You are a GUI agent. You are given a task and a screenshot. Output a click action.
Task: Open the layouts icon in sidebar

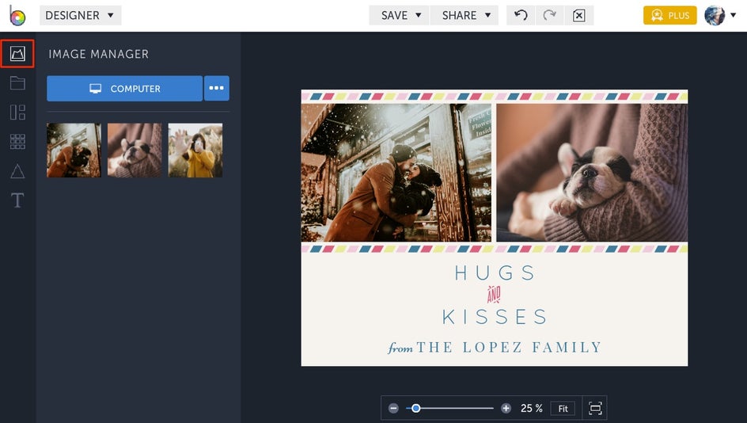tap(17, 112)
